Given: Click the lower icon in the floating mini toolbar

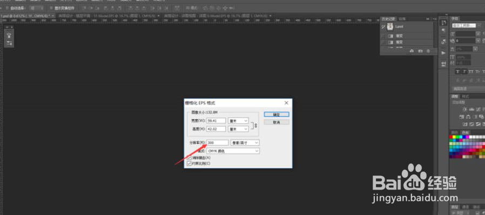Looking at the screenshot, I should (9, 43).
